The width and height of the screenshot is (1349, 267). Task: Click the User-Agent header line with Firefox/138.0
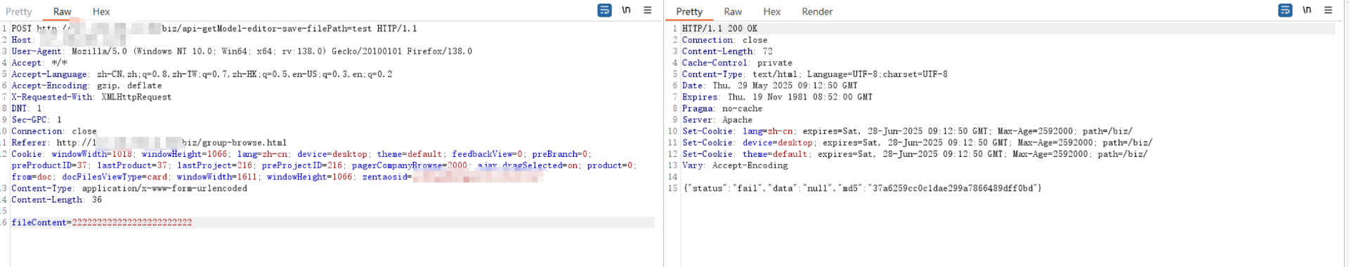point(242,51)
